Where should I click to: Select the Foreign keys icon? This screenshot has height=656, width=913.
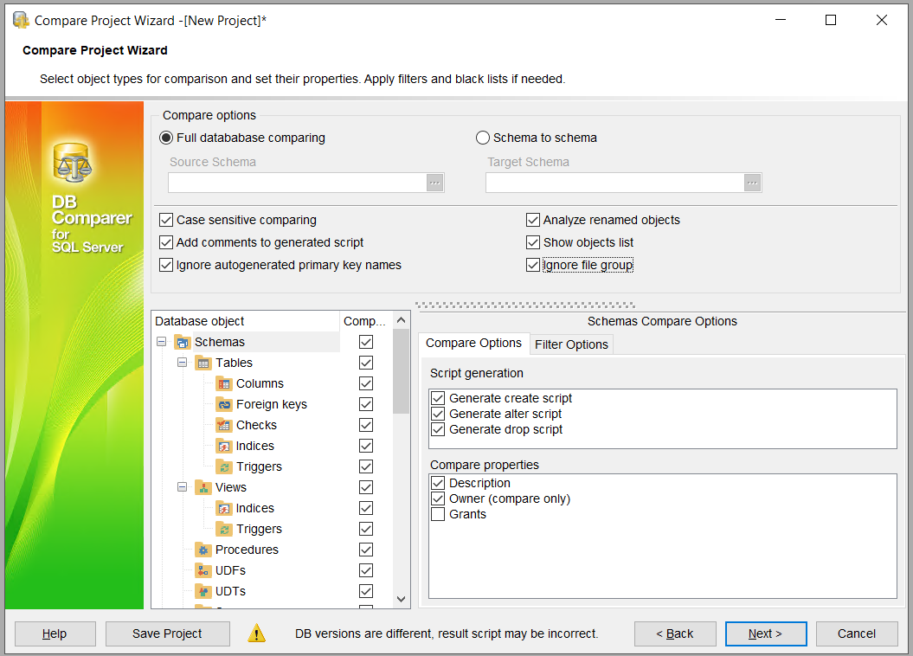pyautogui.click(x=224, y=404)
